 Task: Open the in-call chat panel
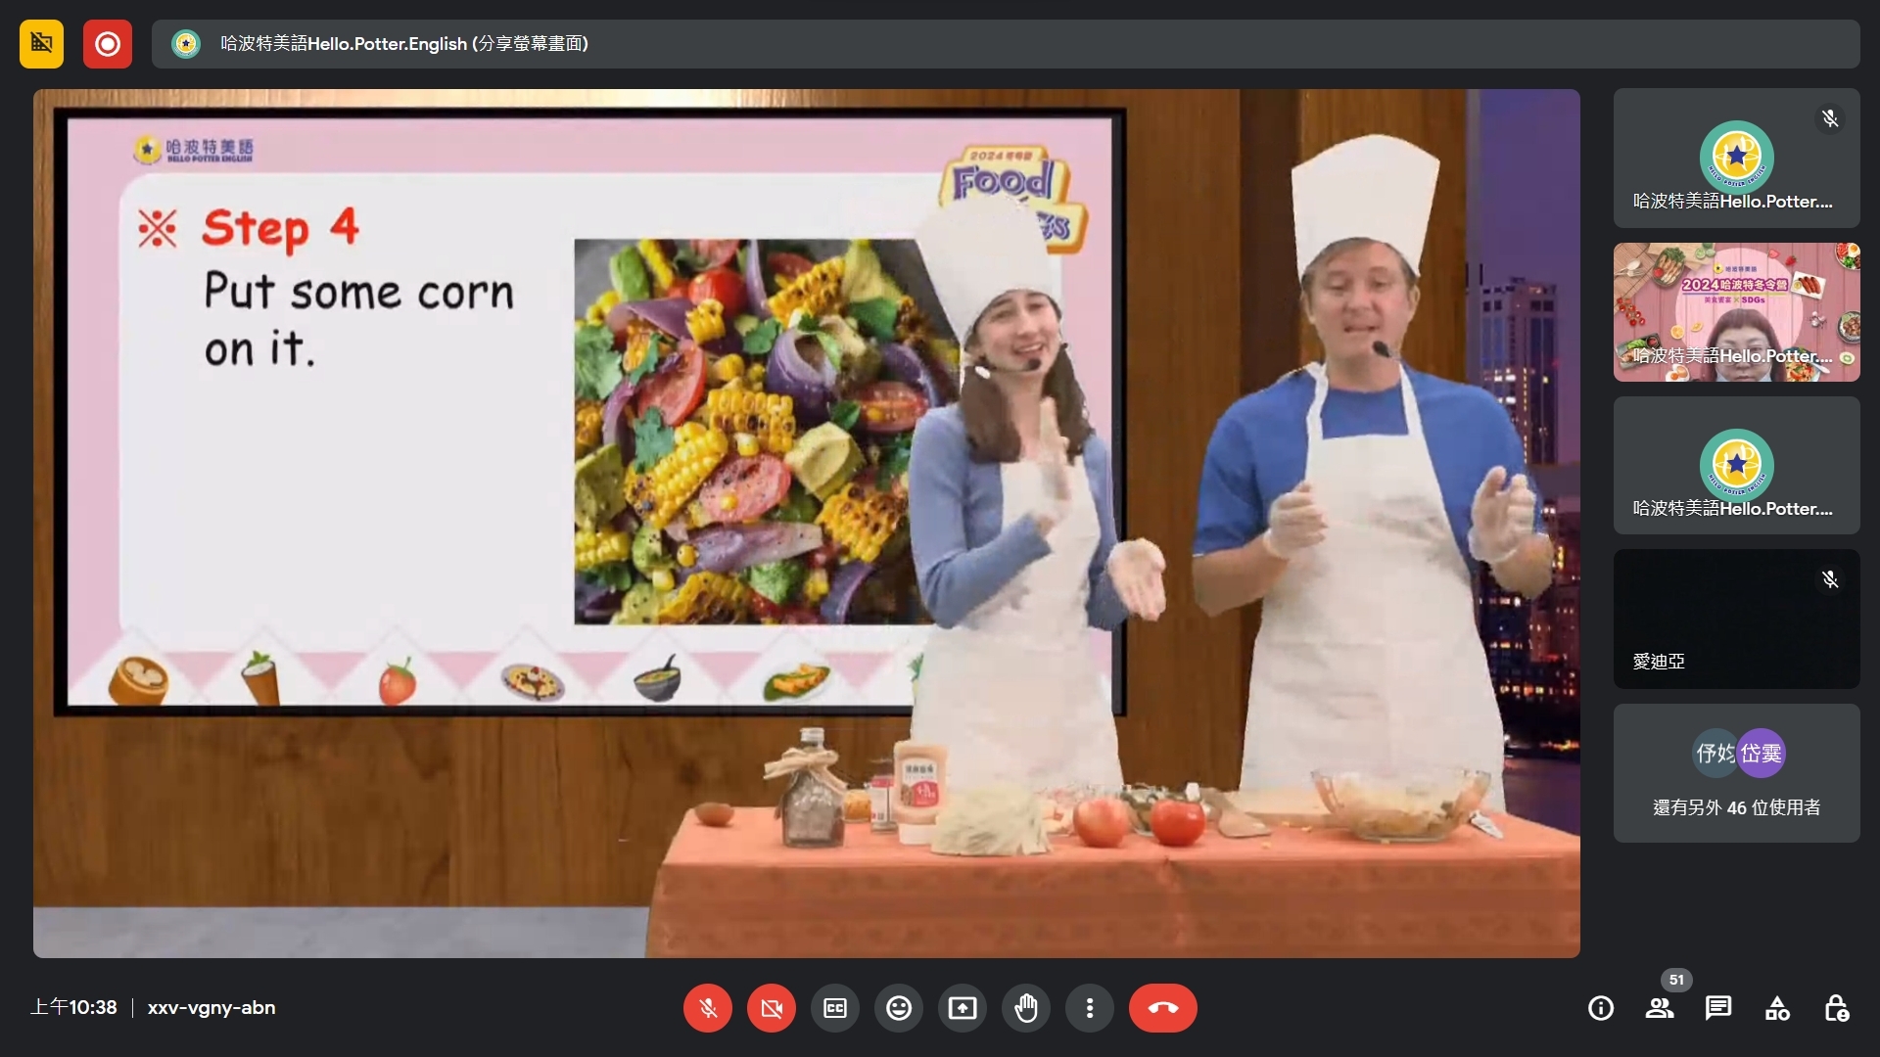point(1718,1008)
